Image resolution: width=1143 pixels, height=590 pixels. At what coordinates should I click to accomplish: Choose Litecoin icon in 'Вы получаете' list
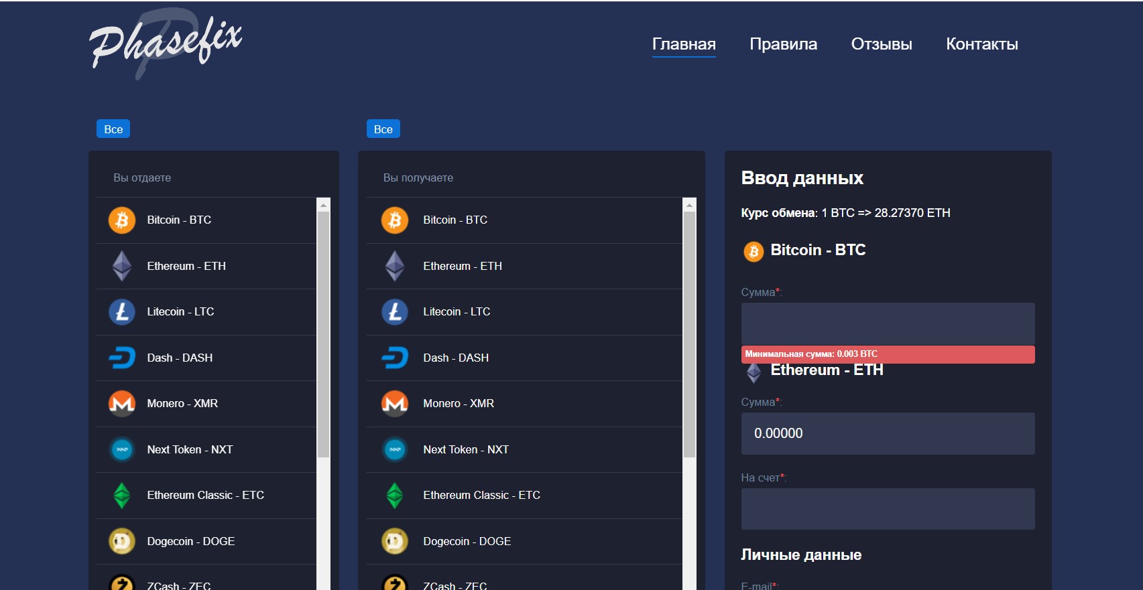[395, 312]
